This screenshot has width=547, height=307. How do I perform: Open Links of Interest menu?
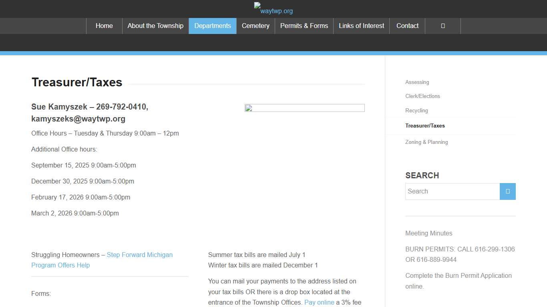[361, 26]
